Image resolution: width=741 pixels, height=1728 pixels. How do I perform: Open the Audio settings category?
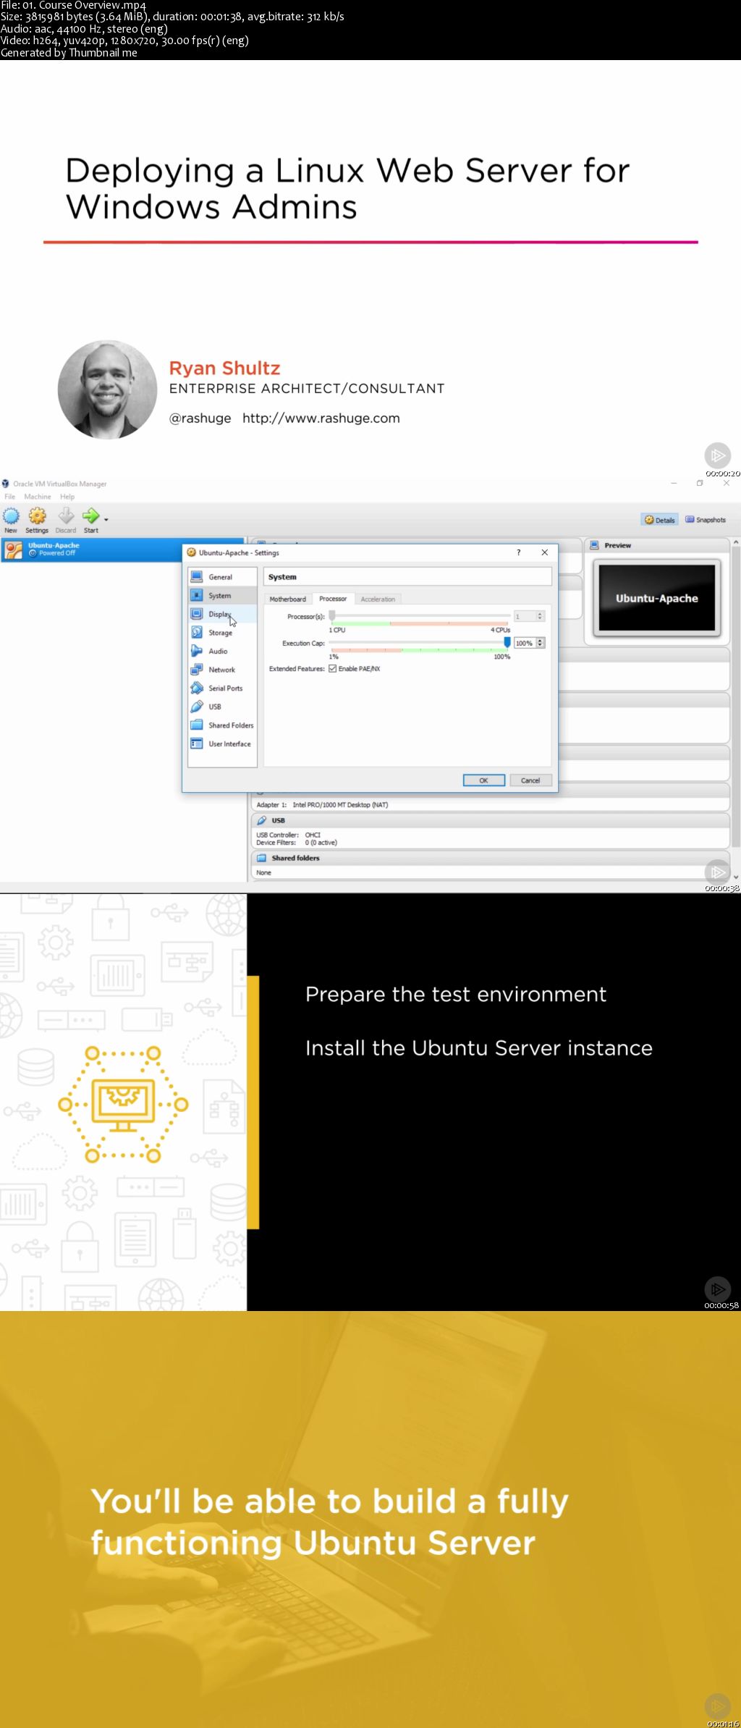point(222,651)
